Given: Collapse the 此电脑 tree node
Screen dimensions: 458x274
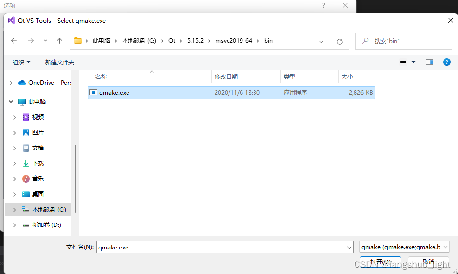Looking at the screenshot, I should (11, 102).
